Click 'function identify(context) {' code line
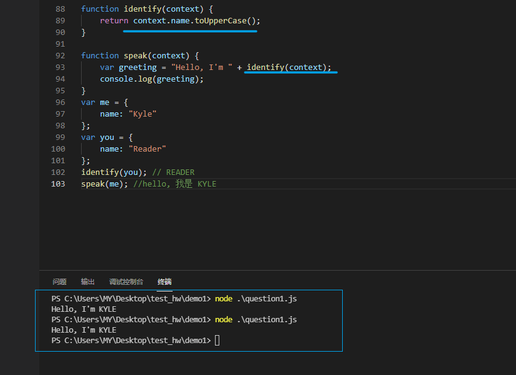 point(147,9)
